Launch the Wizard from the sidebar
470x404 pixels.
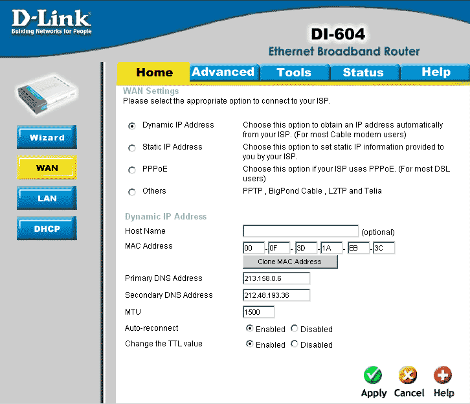[x=47, y=137]
